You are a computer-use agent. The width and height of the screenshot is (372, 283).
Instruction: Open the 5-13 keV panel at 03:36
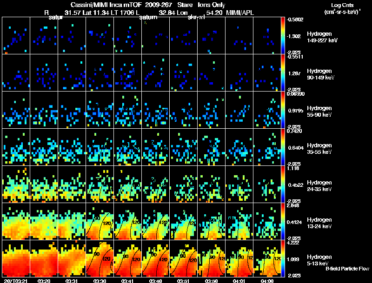pyautogui.click(x=100, y=258)
